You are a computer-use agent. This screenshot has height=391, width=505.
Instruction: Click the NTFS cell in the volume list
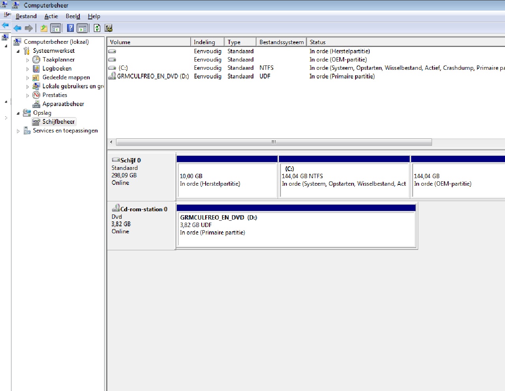pos(266,68)
